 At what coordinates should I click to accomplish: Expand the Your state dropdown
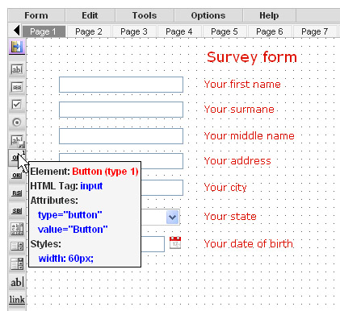click(x=173, y=218)
